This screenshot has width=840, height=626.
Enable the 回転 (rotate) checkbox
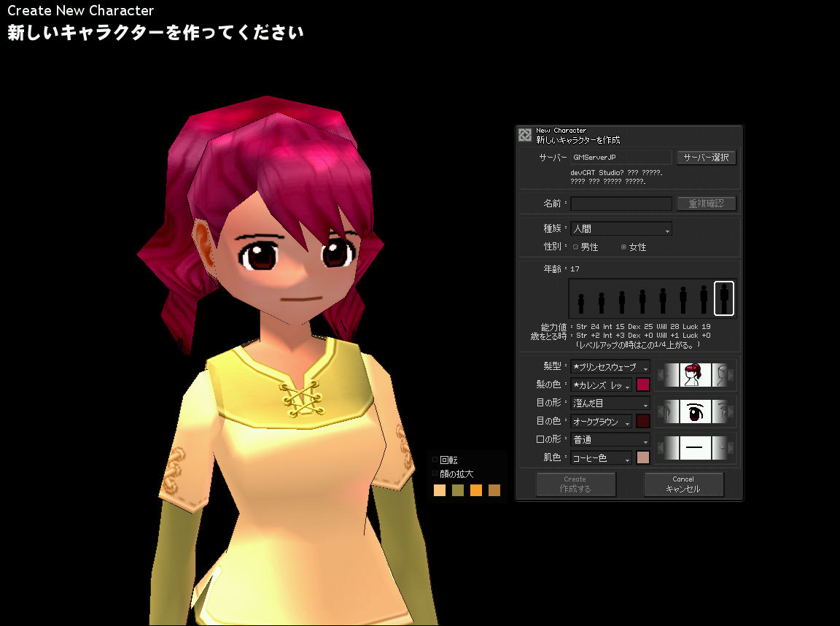pyautogui.click(x=435, y=460)
